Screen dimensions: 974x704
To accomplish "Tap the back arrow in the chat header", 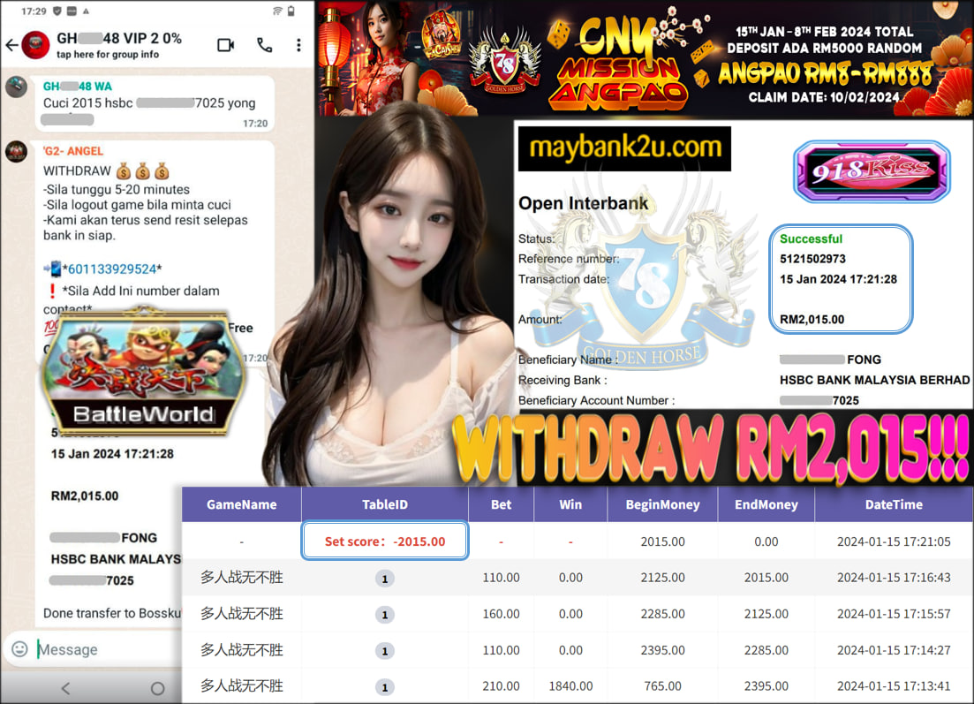I will (x=11, y=45).
